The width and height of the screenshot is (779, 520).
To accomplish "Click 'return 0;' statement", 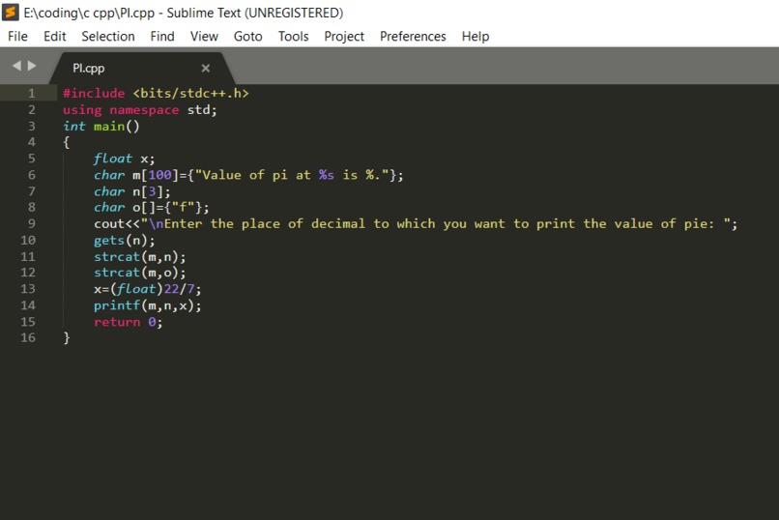I will pos(129,322).
